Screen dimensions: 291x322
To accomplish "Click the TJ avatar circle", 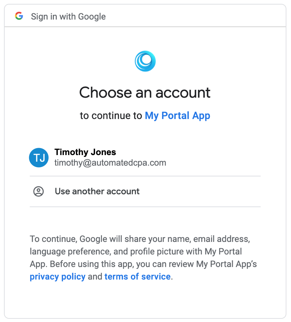I will 39,157.
